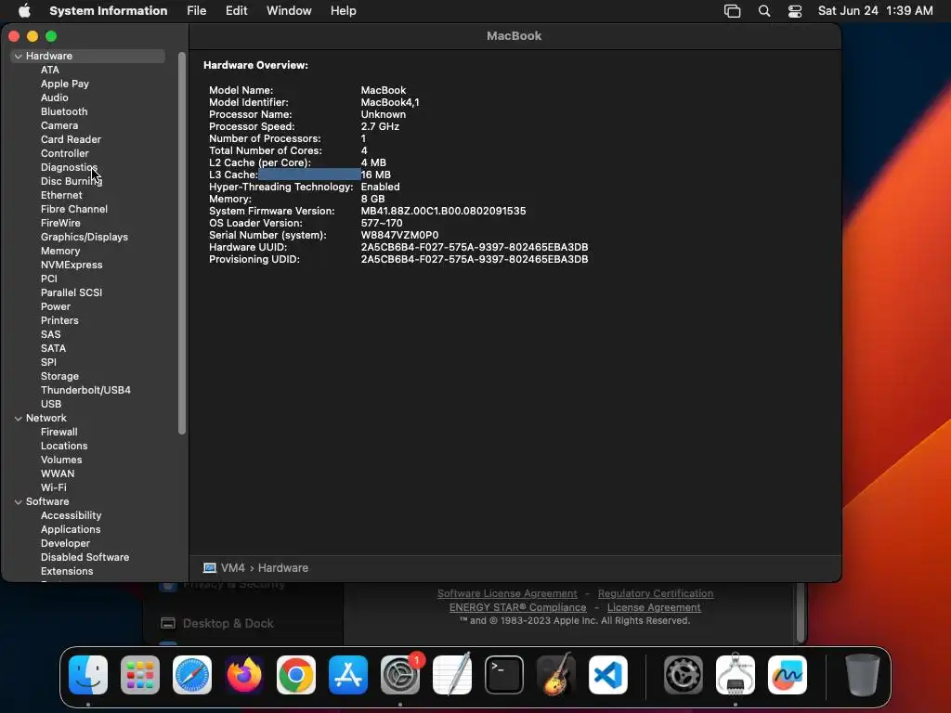This screenshot has height=713, width=951.
Task: Select Power in the sidebar
Action: coord(56,306)
